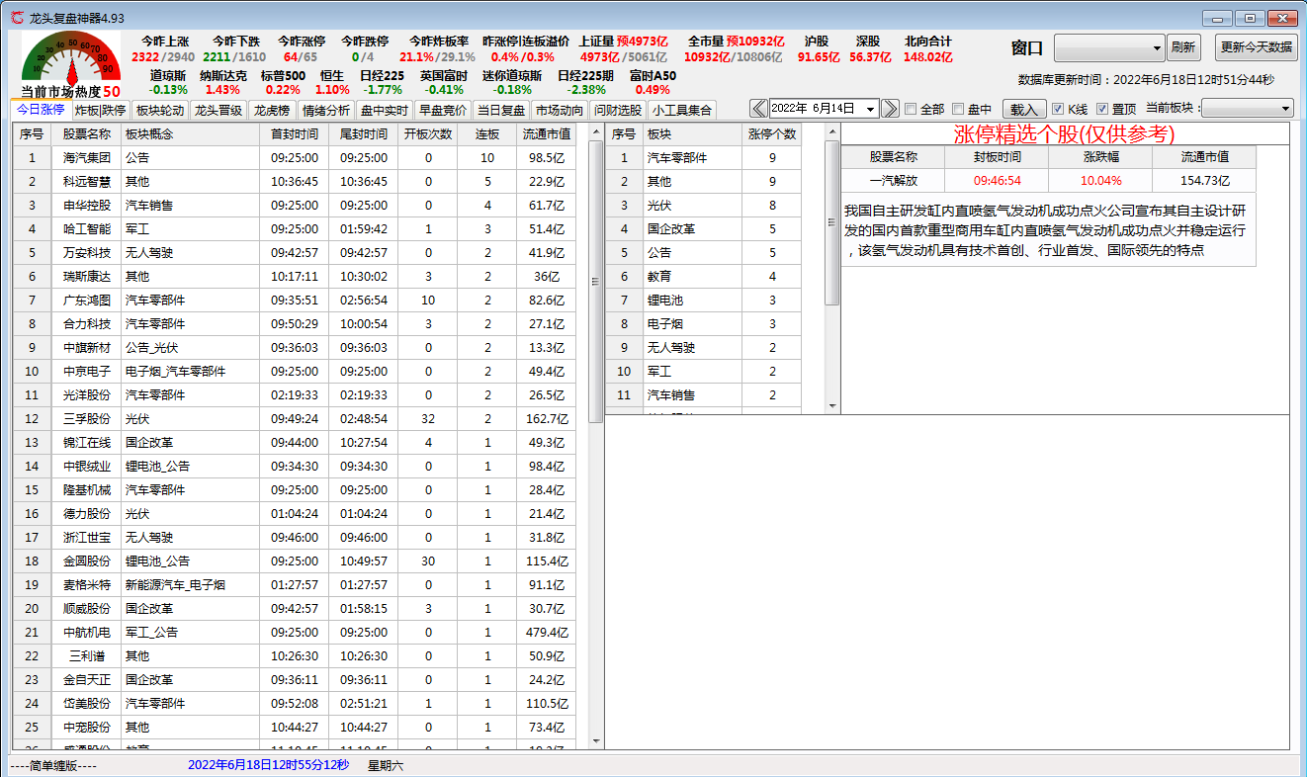Open the 情绪分析 tab
1307x777 pixels.
tap(326, 110)
